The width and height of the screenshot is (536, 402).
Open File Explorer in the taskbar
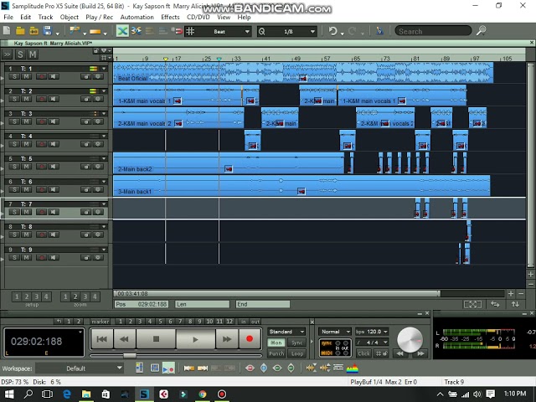coord(86,394)
